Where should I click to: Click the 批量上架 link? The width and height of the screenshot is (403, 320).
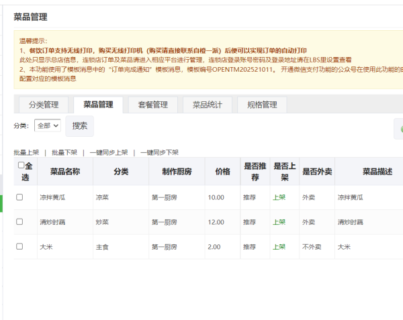tap(26, 152)
